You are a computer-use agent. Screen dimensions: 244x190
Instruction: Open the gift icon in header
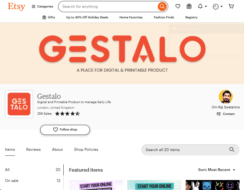189,6
